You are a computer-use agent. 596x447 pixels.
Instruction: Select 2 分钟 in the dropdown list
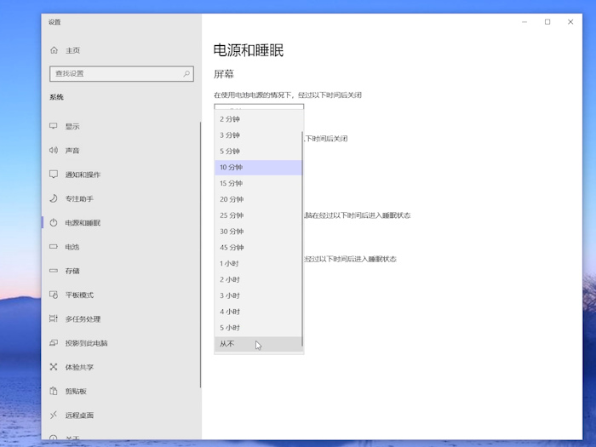(259, 119)
